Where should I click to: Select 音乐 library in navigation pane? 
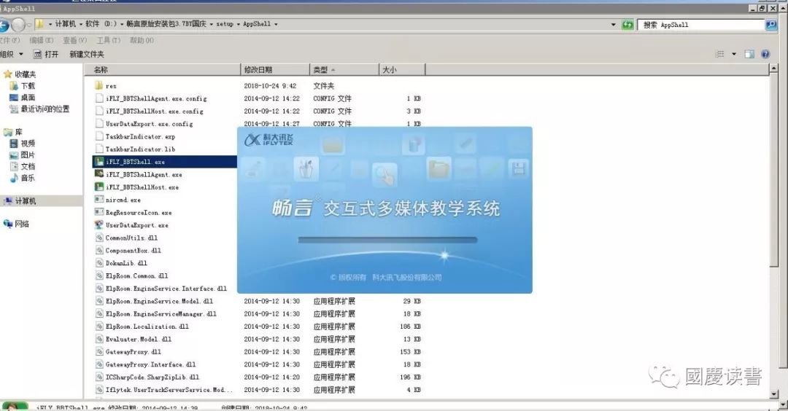pyautogui.click(x=28, y=178)
